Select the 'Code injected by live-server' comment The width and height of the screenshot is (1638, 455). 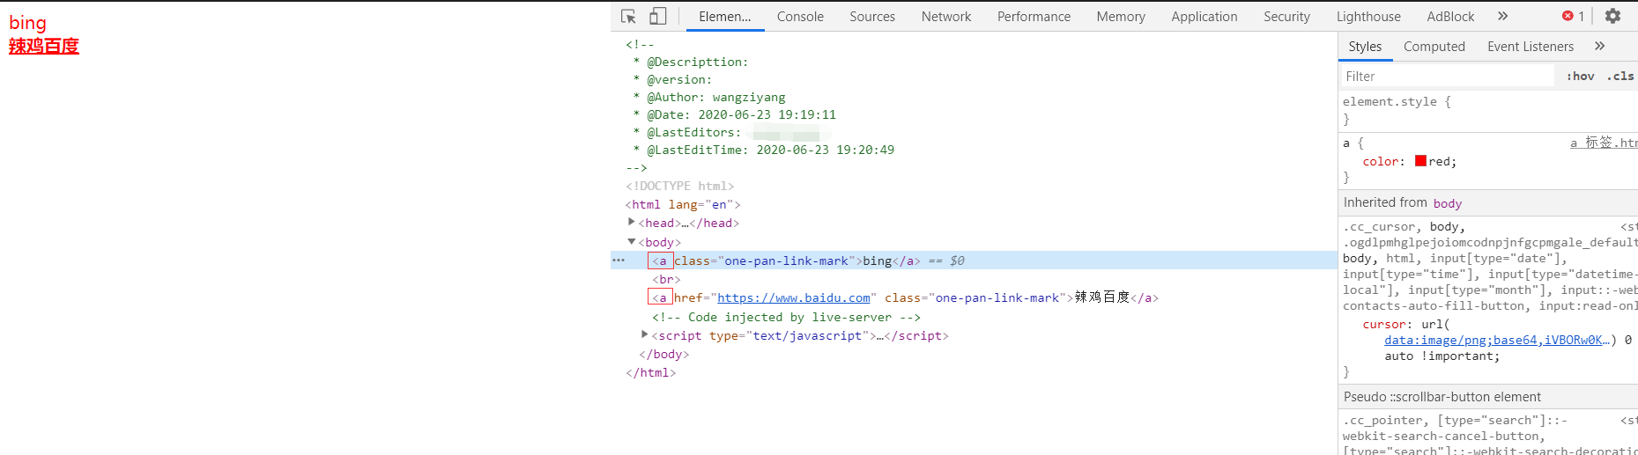pyautogui.click(x=786, y=317)
